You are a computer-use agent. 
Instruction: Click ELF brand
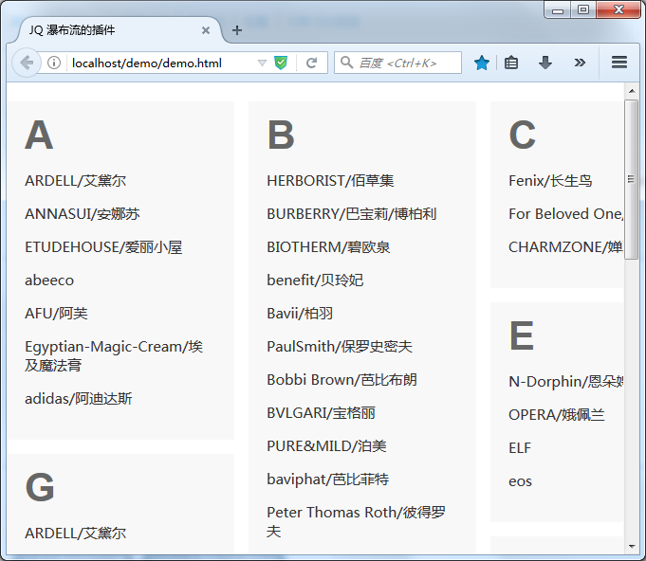[520, 448]
